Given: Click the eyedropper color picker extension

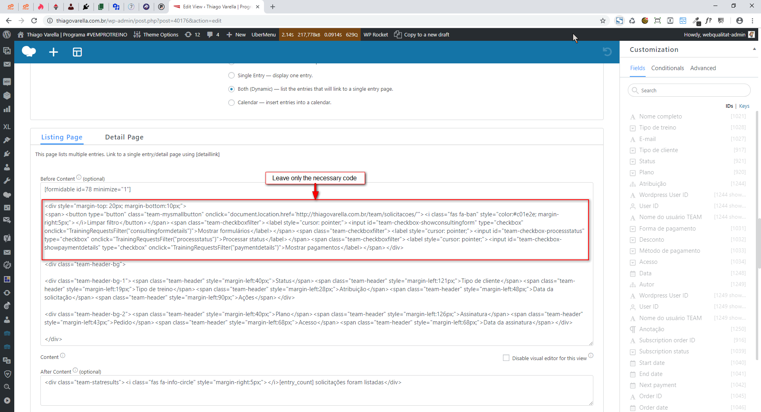Looking at the screenshot, I should pyautogui.click(x=696, y=21).
